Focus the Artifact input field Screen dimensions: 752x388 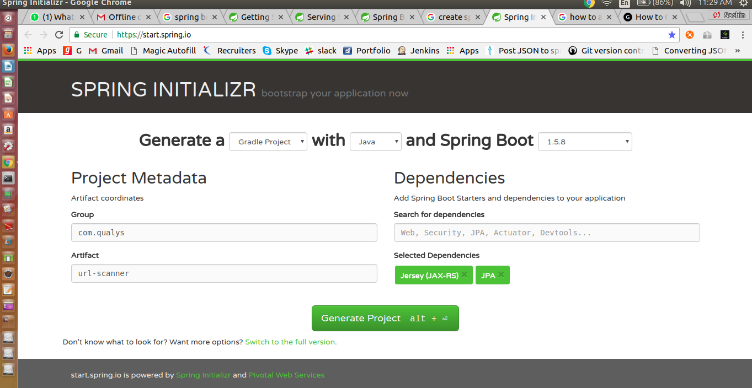click(x=224, y=273)
